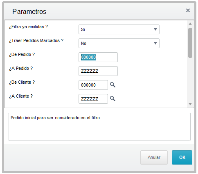Click the ¿Filtra ya emitidas ? label
The width and height of the screenshot is (198, 174).
(x=28, y=27)
